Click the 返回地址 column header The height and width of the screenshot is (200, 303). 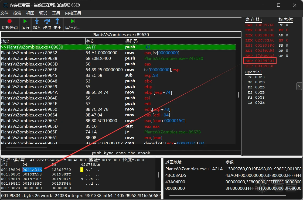pos(193,162)
